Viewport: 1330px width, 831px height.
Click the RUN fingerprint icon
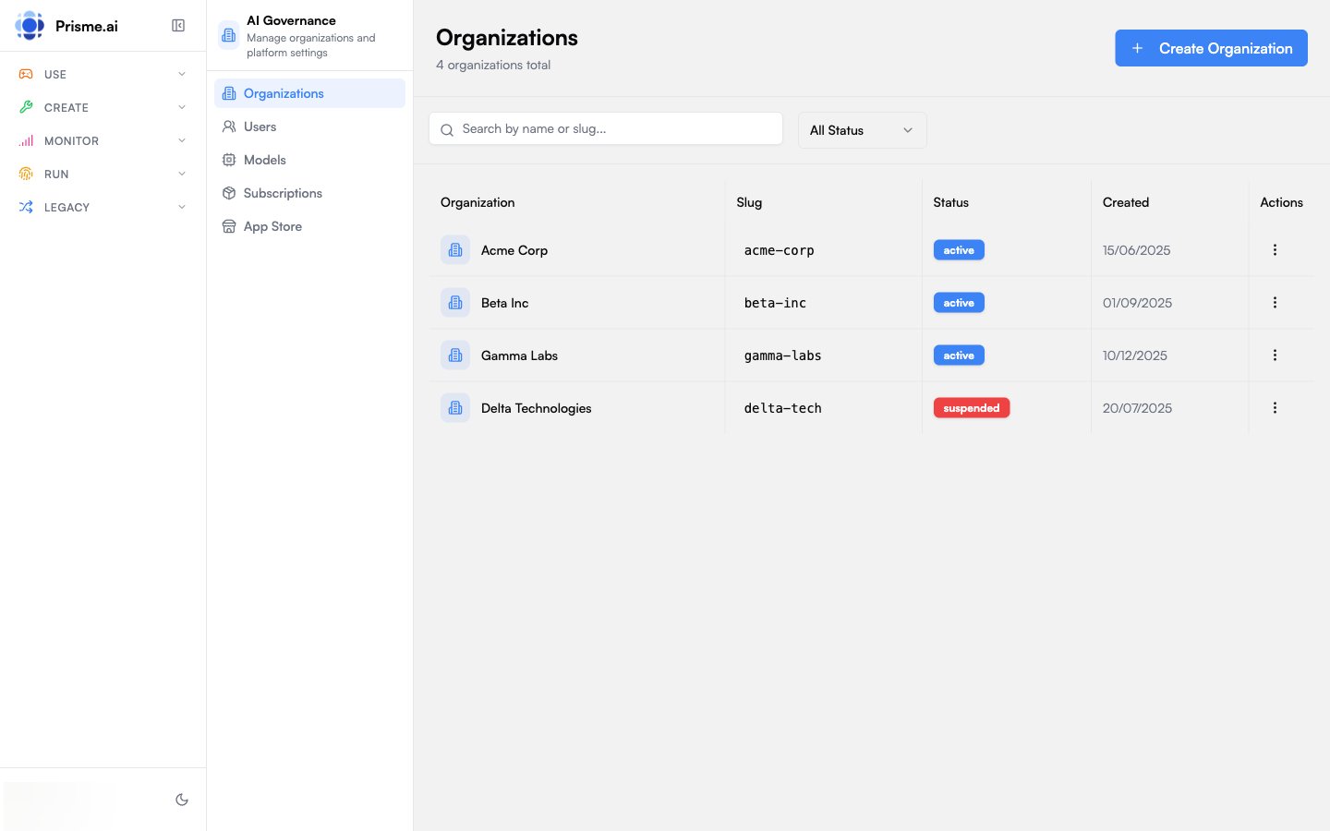[x=26, y=174]
